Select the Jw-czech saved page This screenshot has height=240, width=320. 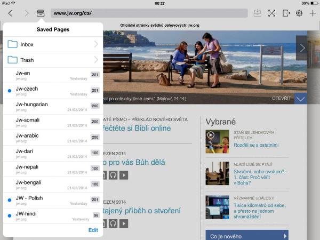point(48,91)
